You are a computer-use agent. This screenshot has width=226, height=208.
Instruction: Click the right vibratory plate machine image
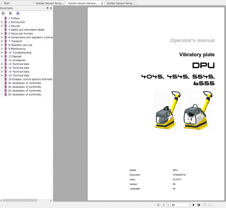pyautogui.click(x=199, y=110)
